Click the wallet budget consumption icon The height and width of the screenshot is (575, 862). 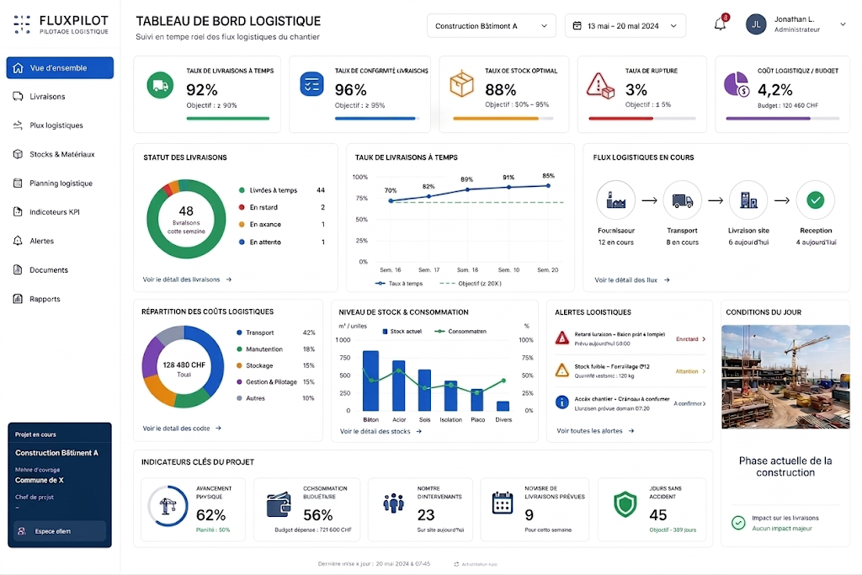[x=279, y=504]
